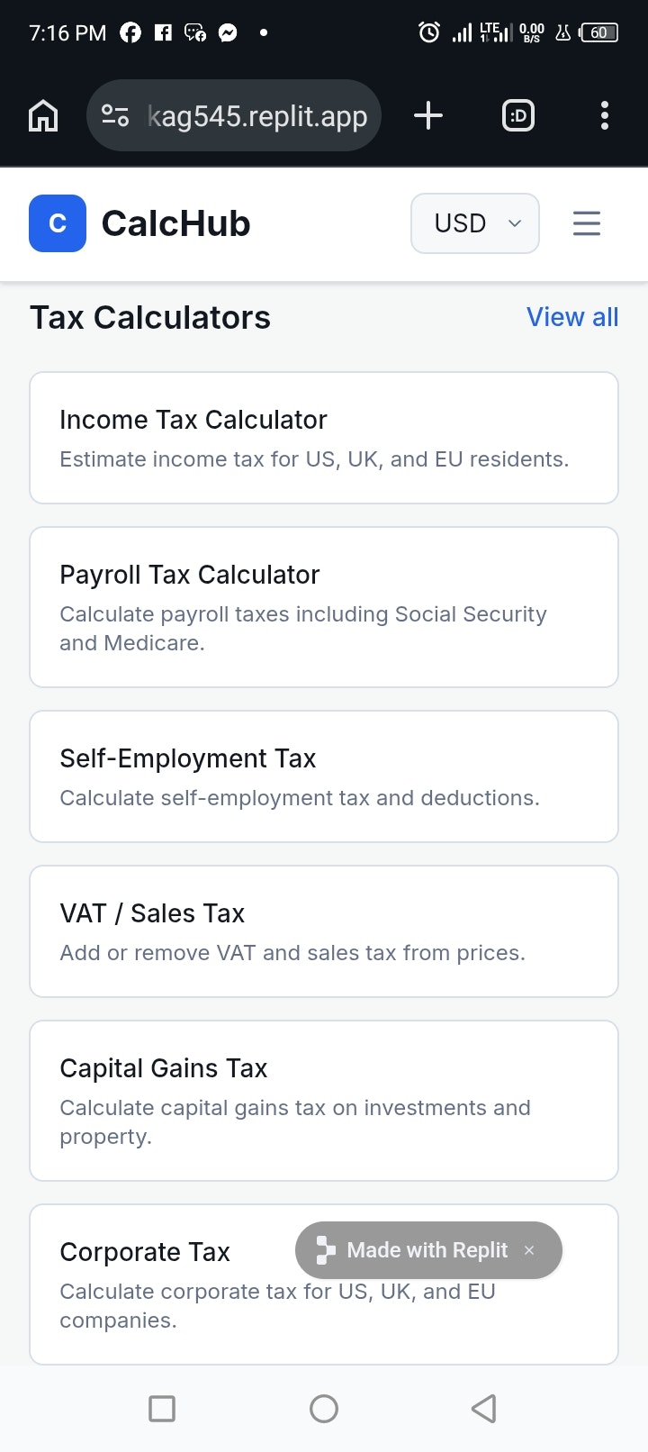
Task: Open the Income Tax Calculator card
Action: point(324,438)
